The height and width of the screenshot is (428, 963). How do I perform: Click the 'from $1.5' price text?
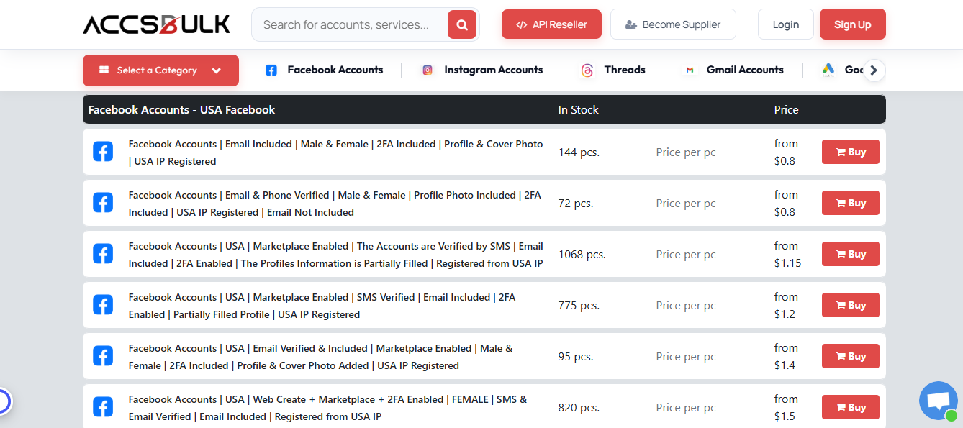click(x=787, y=408)
